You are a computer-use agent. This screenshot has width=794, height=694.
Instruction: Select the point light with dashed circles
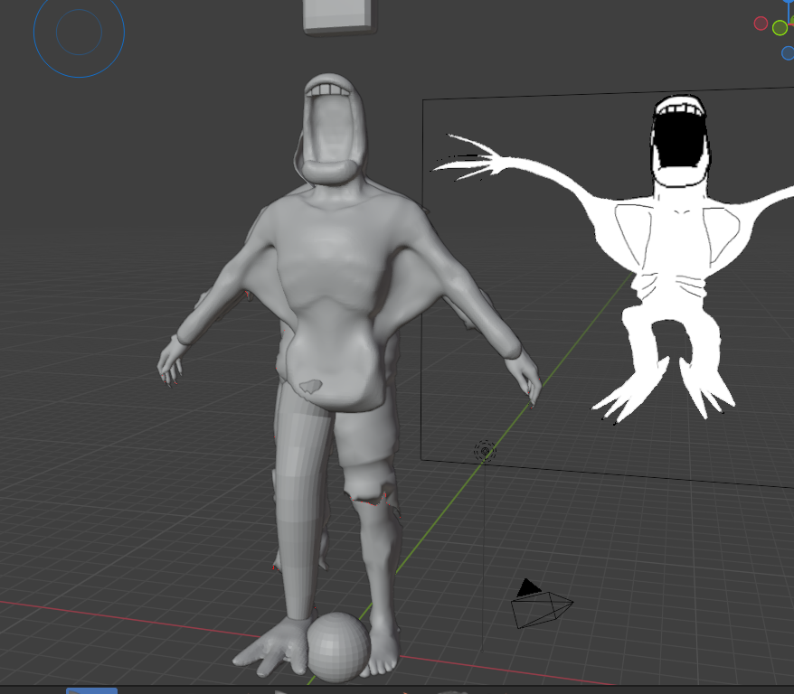(486, 450)
